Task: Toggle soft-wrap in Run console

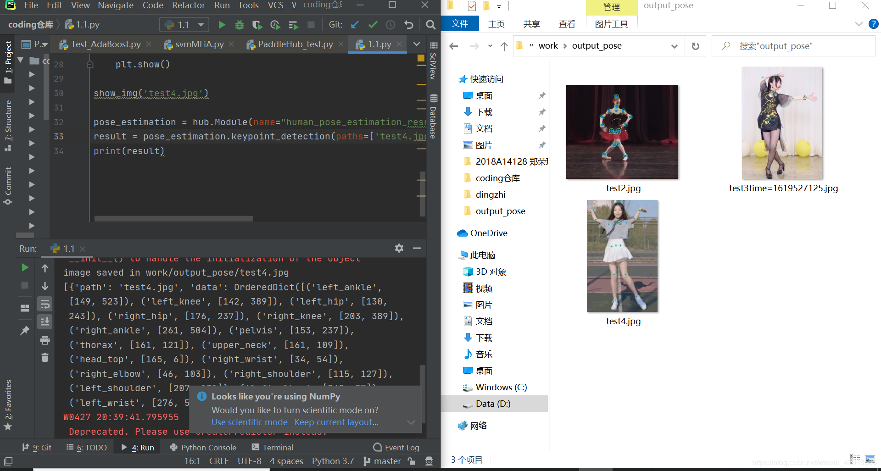Action: (45, 304)
